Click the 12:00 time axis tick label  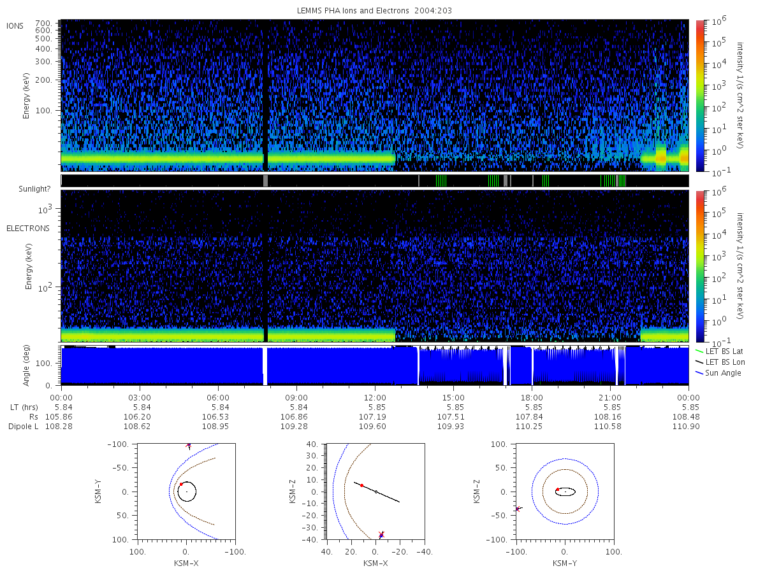pyautogui.click(x=375, y=397)
